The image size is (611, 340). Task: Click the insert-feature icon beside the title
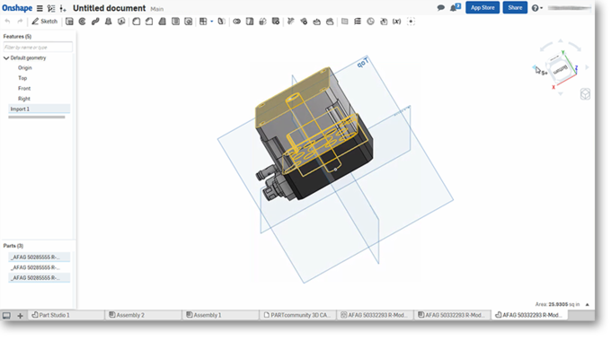point(63,8)
